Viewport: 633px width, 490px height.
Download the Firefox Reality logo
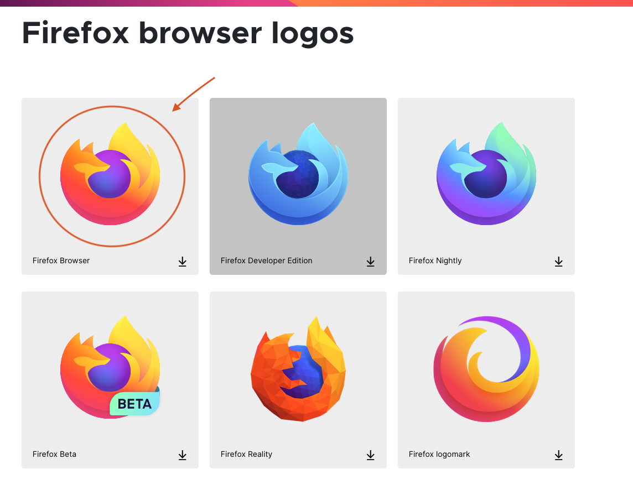point(371,455)
